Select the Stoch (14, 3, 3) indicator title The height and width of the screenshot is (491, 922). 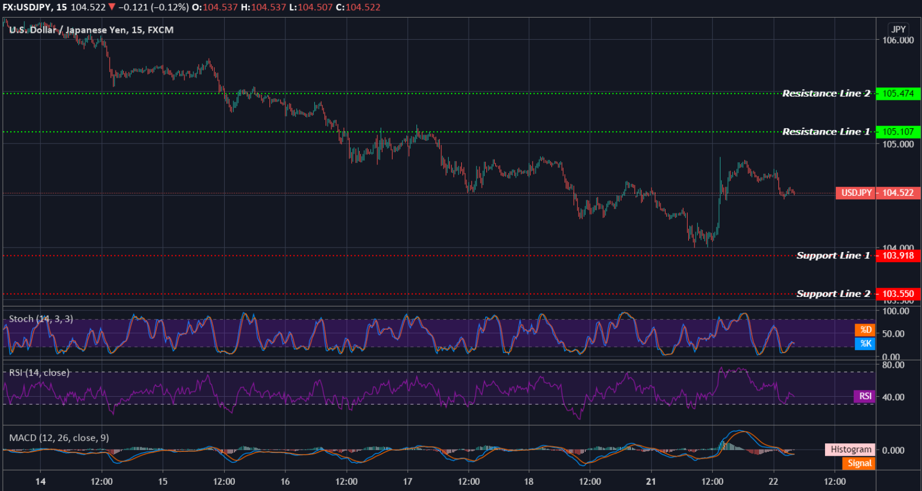click(41, 319)
